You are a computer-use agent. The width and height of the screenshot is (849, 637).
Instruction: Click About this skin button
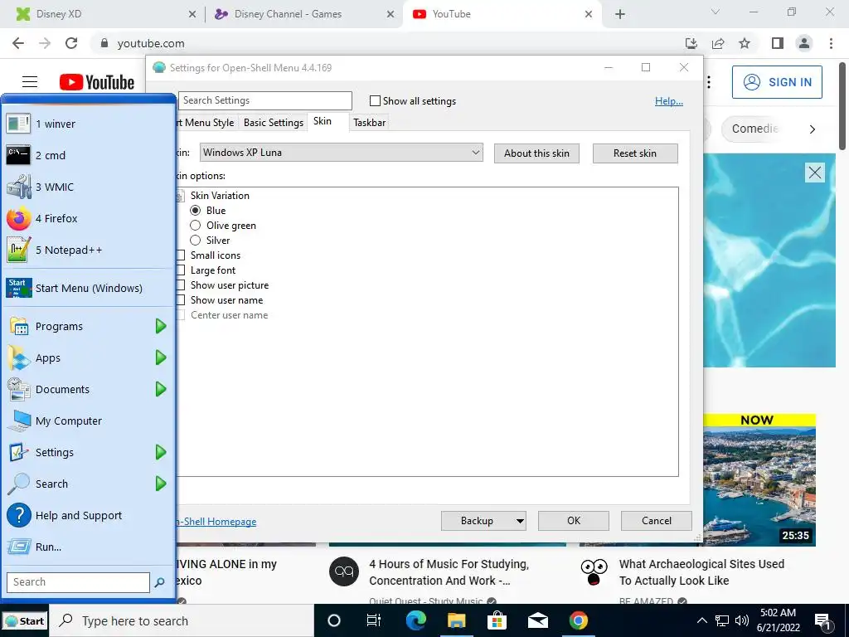click(536, 153)
